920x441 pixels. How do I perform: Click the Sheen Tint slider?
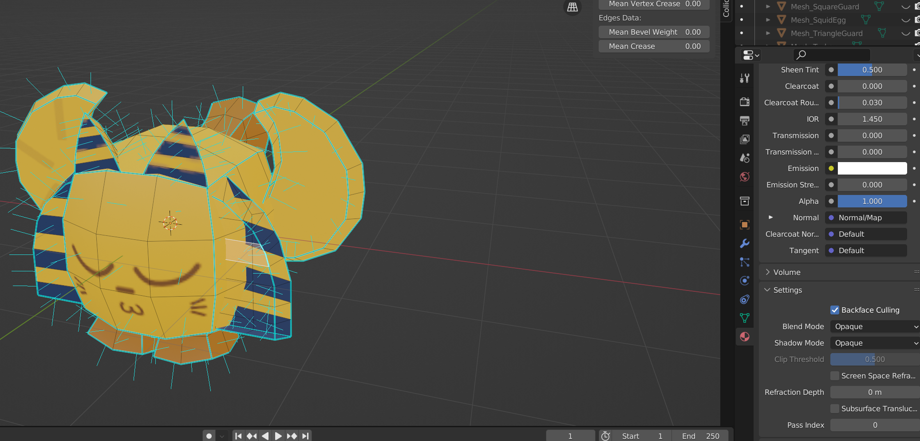click(872, 70)
